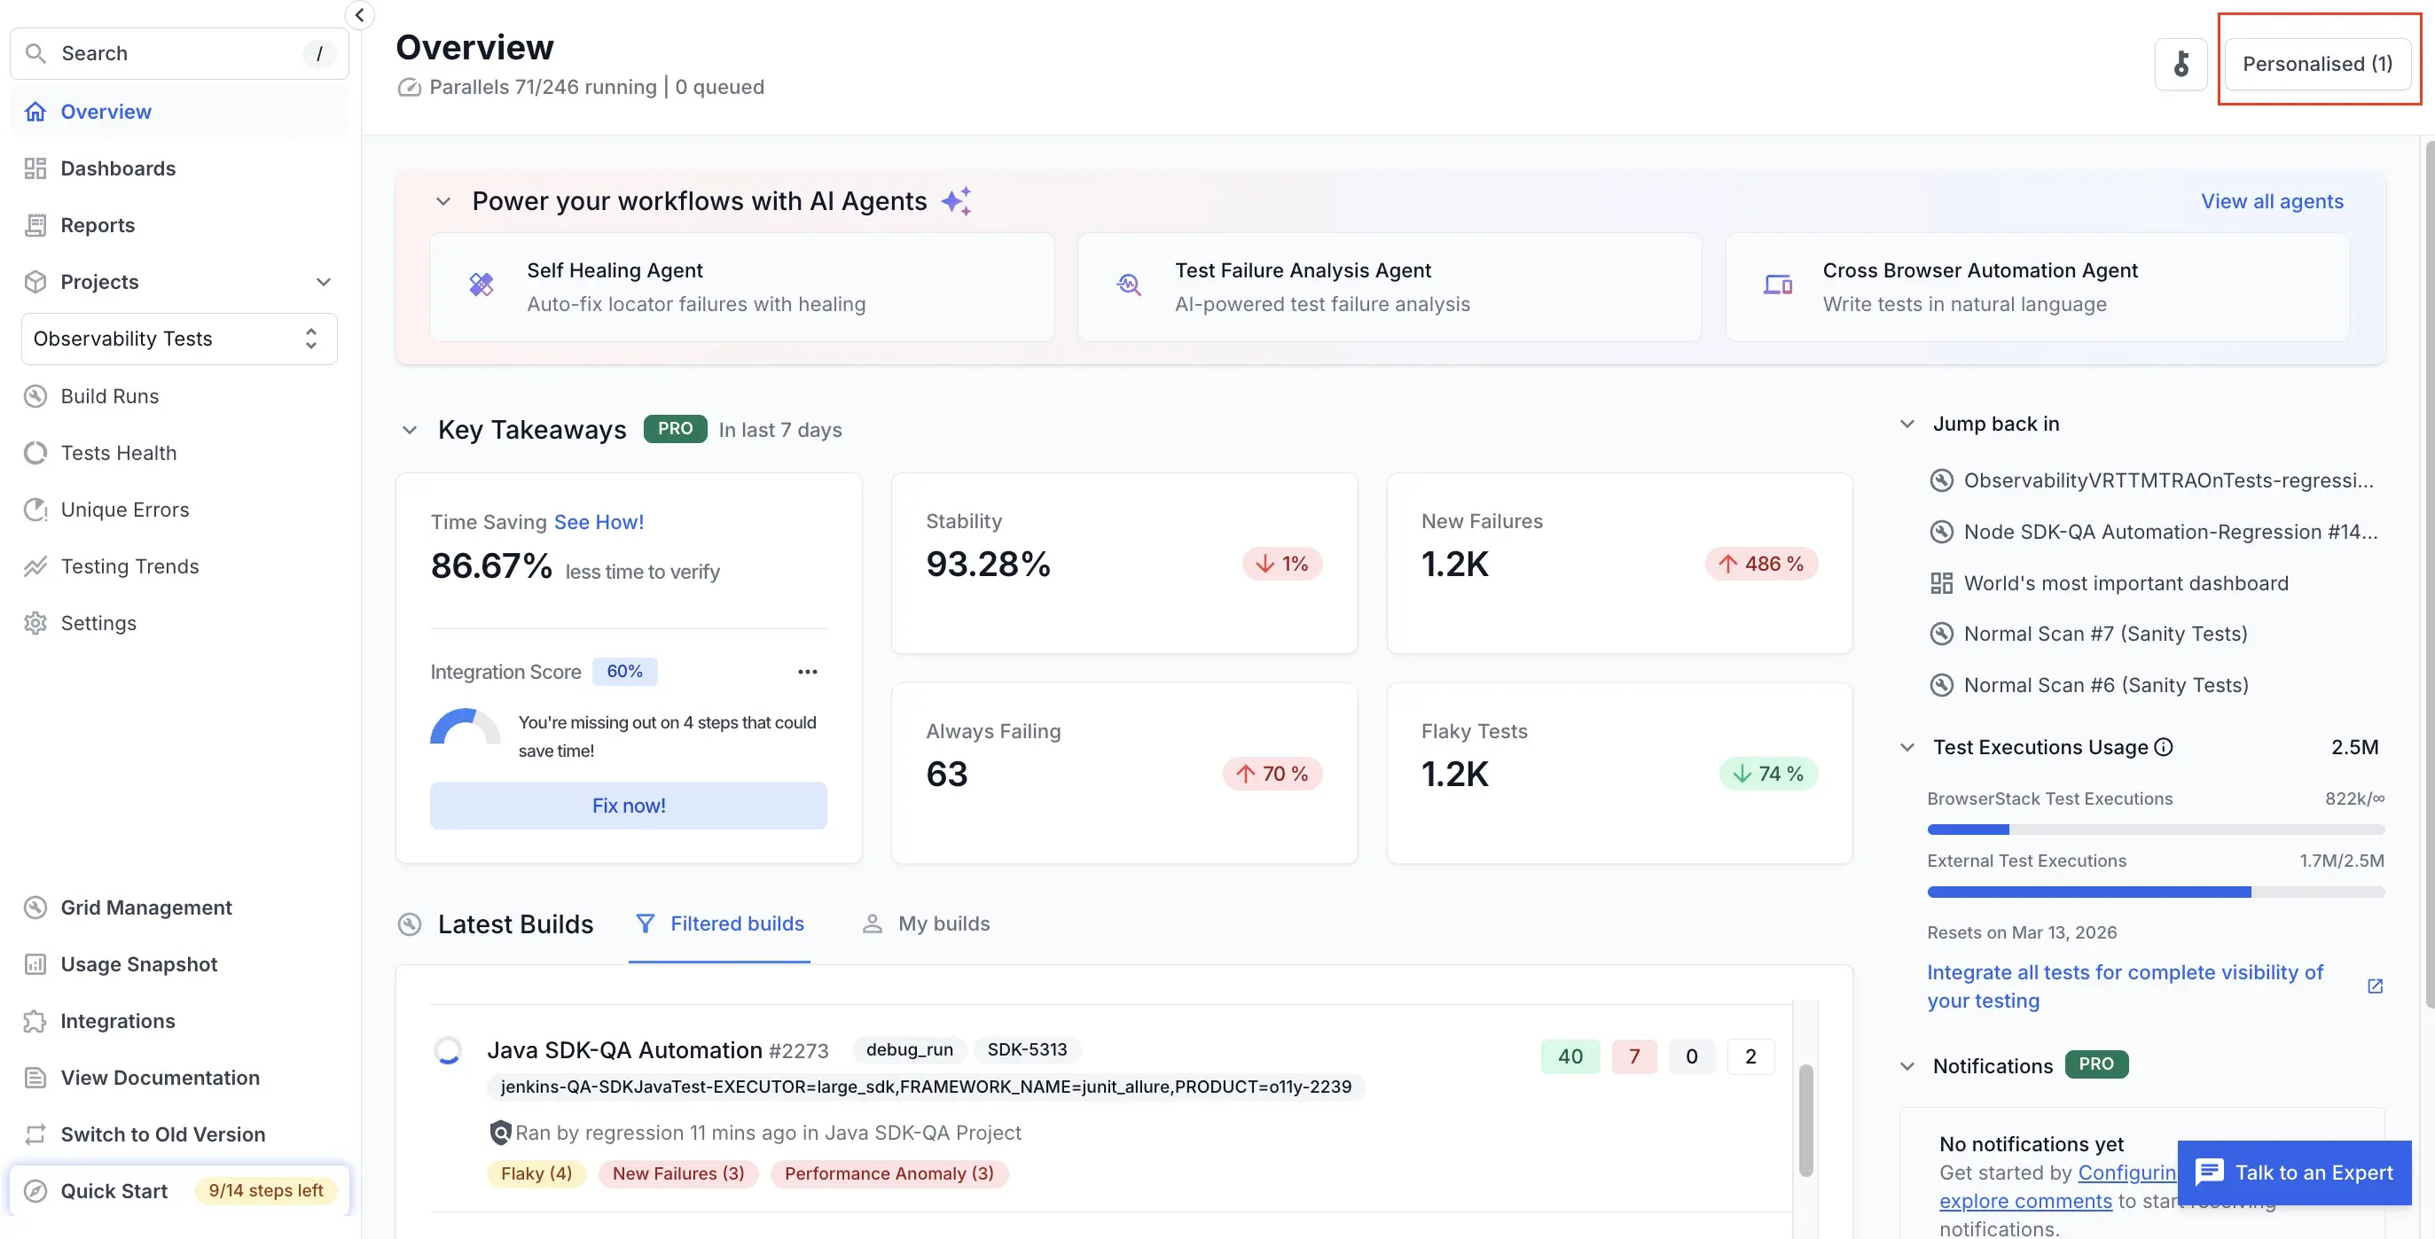
Task: Open access key settings beside Personalised button
Action: click(2181, 63)
